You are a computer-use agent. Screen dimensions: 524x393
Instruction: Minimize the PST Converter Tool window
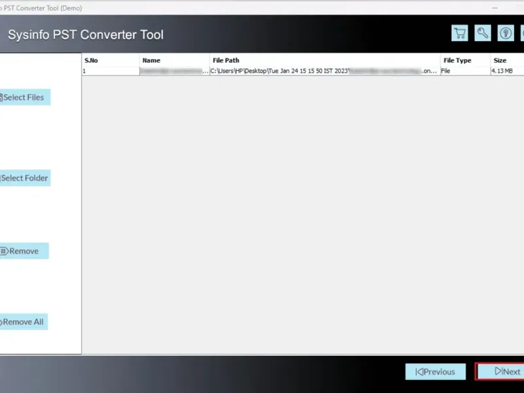coord(495,8)
